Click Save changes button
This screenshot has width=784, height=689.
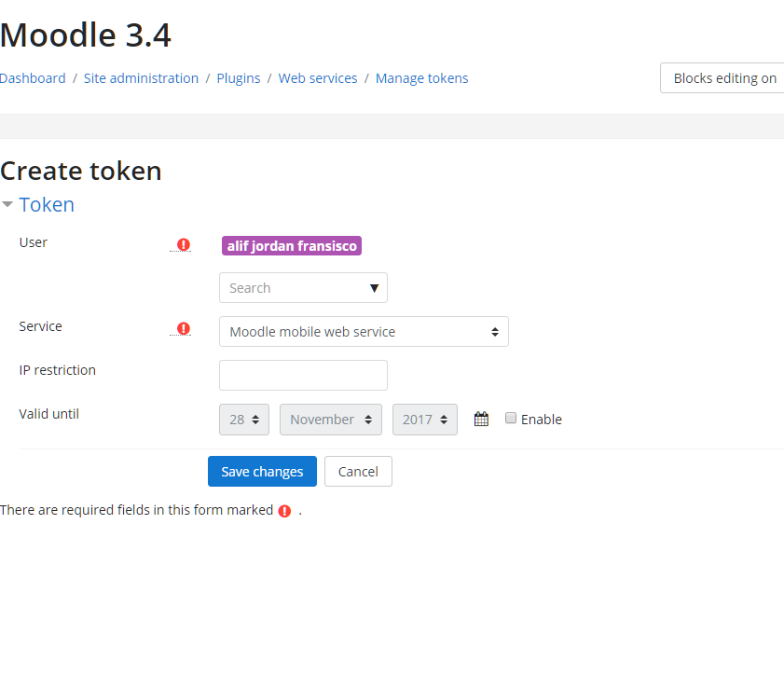click(x=262, y=471)
